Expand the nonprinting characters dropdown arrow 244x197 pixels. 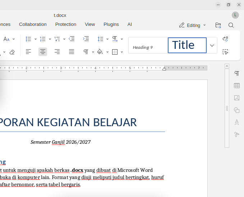pos(93,52)
